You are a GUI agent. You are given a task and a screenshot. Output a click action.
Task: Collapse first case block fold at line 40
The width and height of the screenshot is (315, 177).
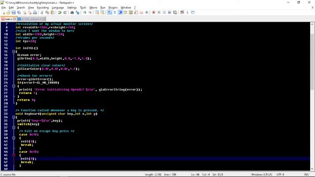tap(14, 138)
